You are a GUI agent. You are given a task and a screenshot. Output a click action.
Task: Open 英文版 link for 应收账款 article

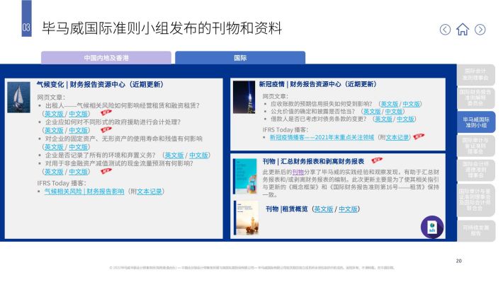pos(389,104)
